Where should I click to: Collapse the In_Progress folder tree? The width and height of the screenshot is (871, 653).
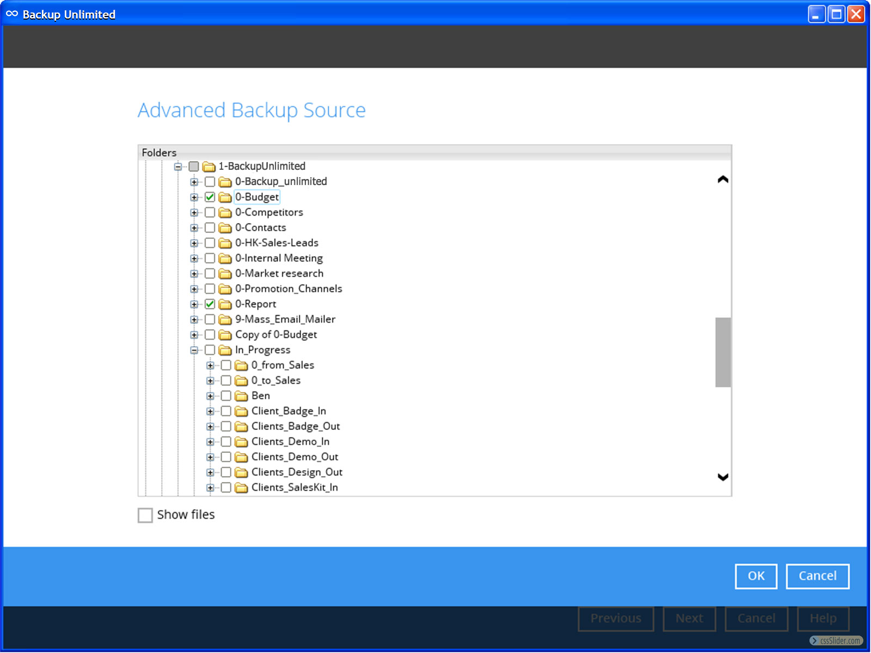point(194,350)
